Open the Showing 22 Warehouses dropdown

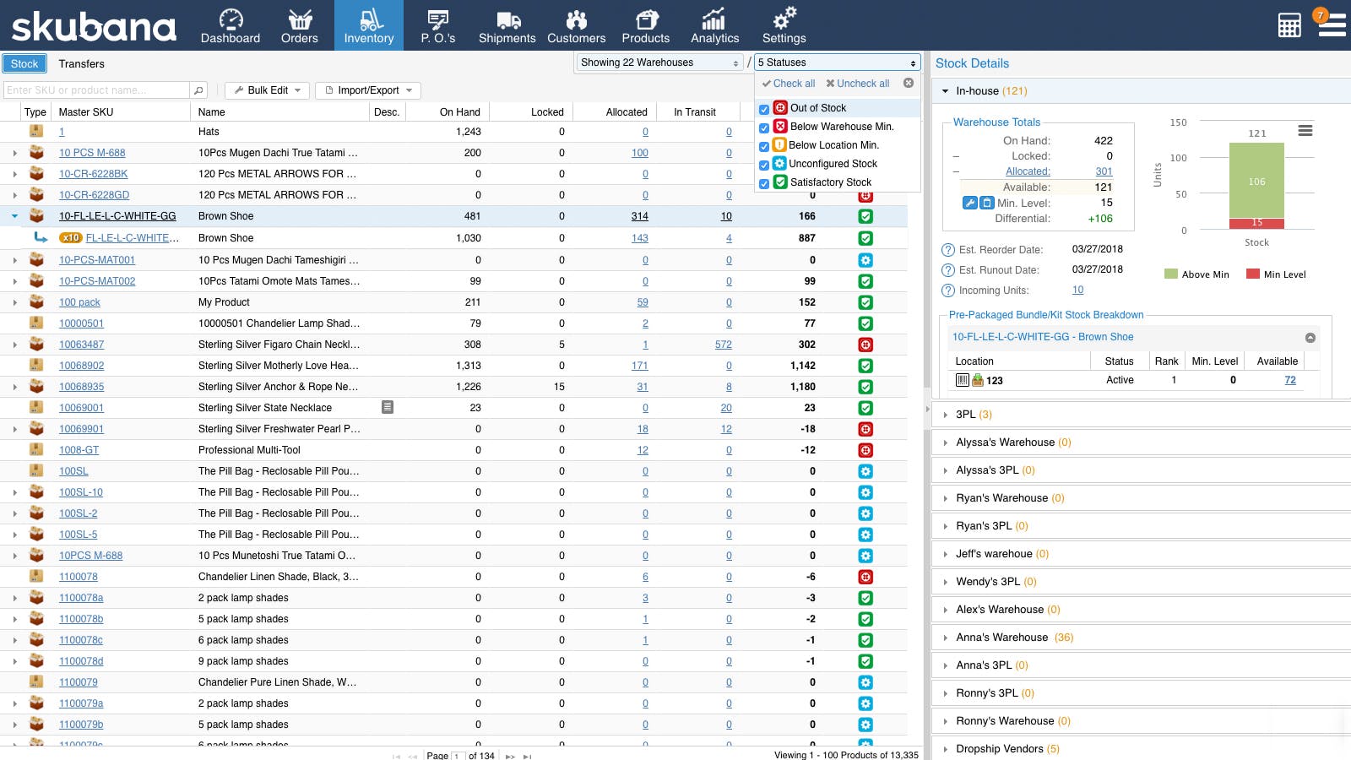tap(659, 62)
